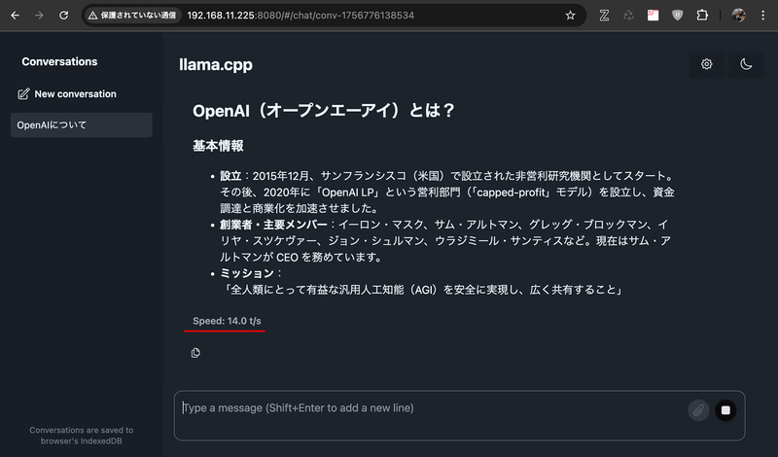Reload the page

pos(63,16)
